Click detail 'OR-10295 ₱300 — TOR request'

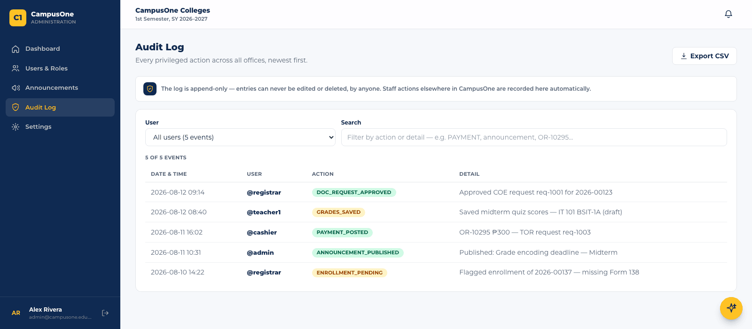coord(525,232)
